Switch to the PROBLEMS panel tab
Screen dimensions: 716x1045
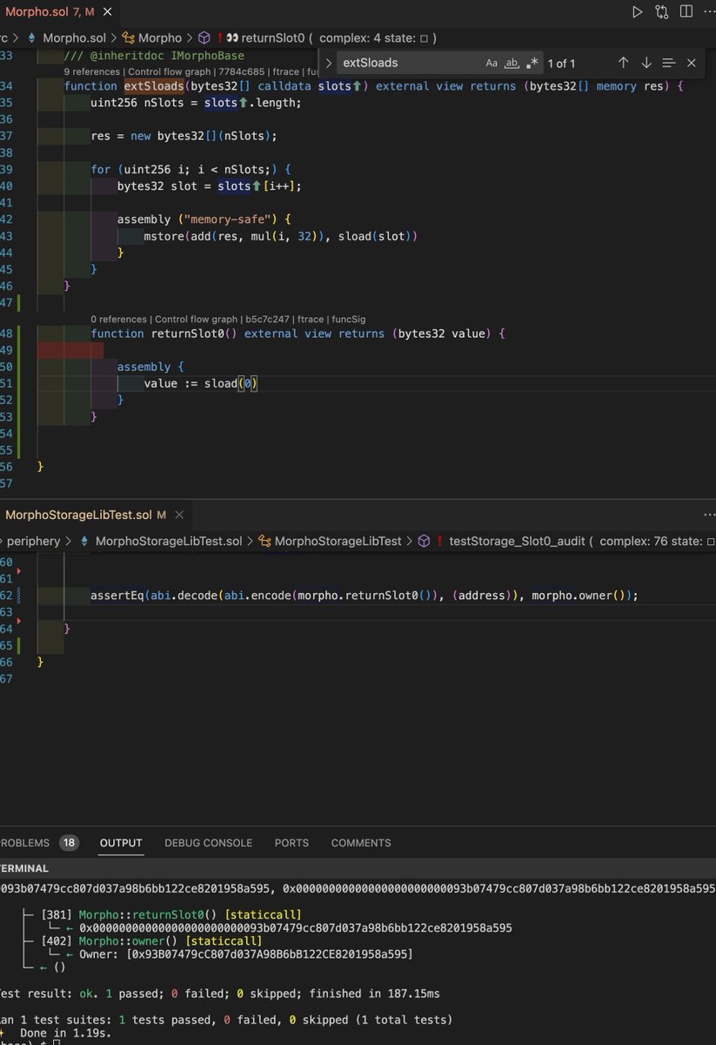pos(24,843)
